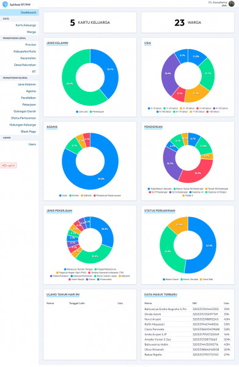Click the red 30.4% slice in Pendidikan chart
The image size is (239, 367).
(x=197, y=173)
